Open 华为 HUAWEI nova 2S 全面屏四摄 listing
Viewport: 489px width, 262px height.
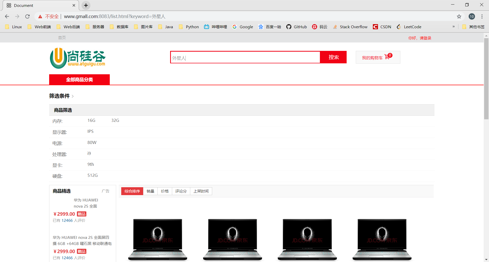(82, 241)
